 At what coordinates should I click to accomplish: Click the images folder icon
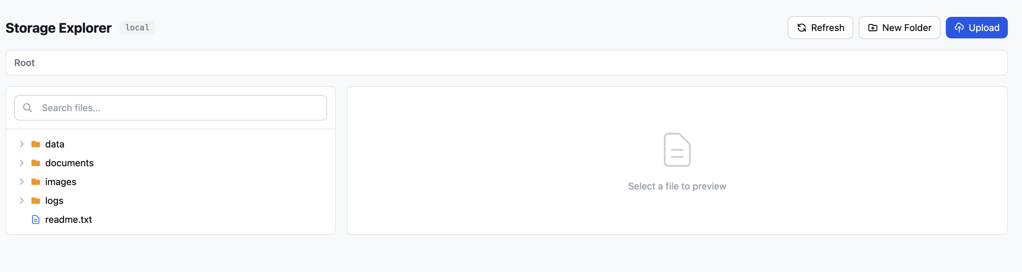tap(36, 182)
